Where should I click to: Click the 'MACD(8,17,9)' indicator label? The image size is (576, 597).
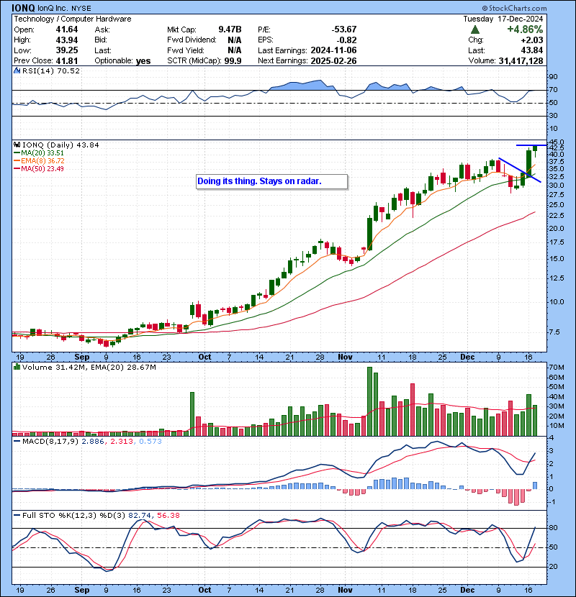tap(50, 442)
